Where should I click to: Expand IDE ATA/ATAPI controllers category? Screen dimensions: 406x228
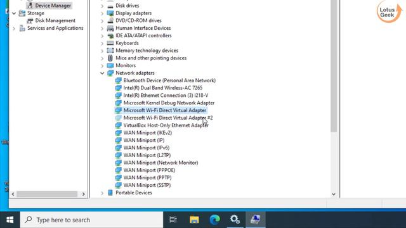(x=102, y=35)
